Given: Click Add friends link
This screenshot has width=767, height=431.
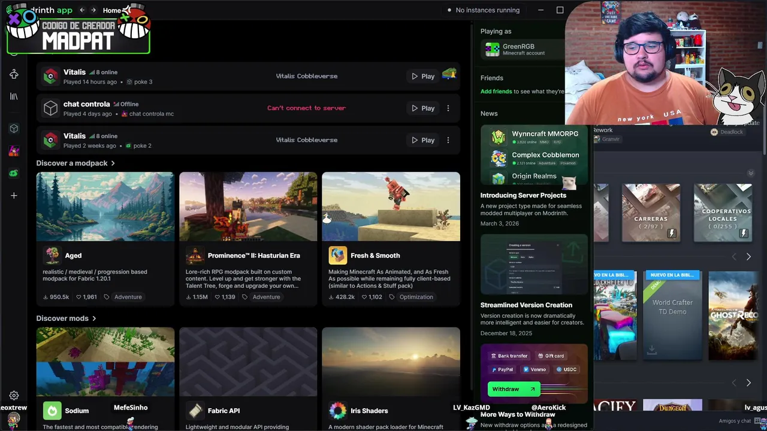Looking at the screenshot, I should pos(496,92).
